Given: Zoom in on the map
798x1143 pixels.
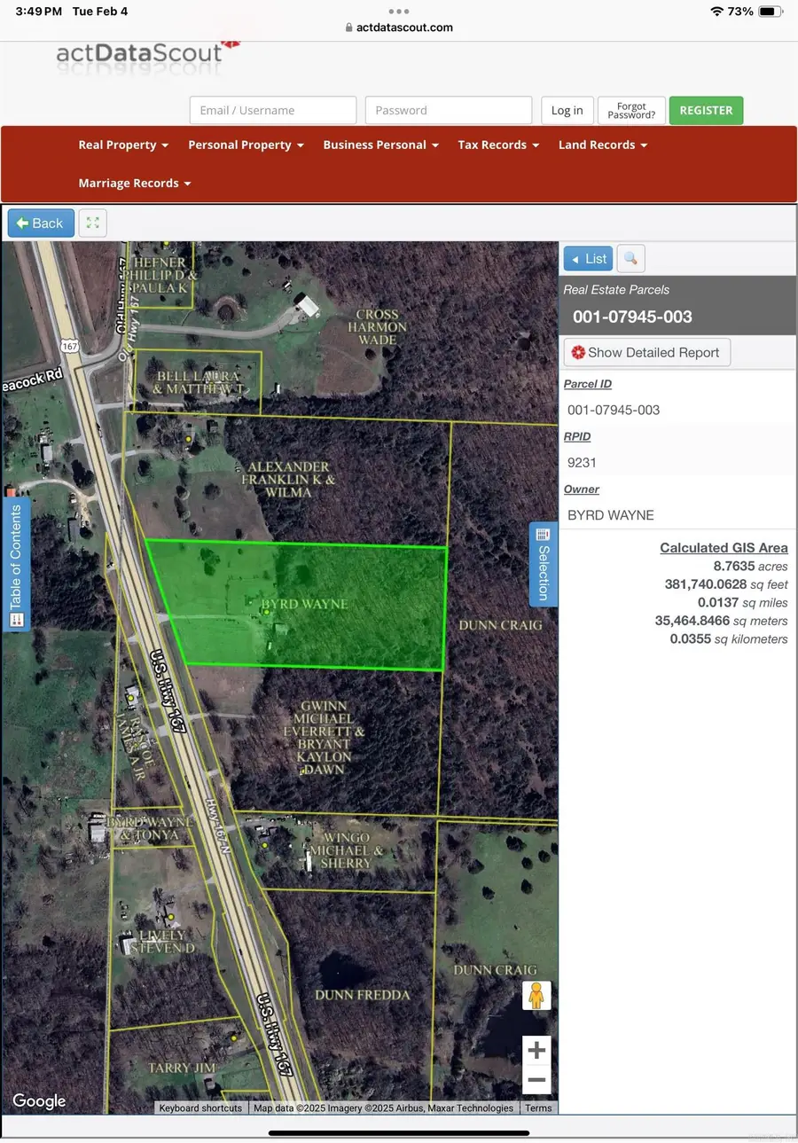Looking at the screenshot, I should (536, 1050).
